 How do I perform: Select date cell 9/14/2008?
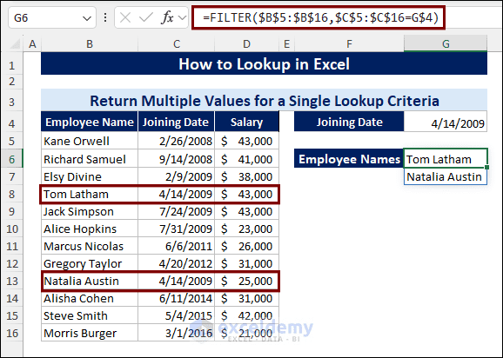(x=176, y=159)
